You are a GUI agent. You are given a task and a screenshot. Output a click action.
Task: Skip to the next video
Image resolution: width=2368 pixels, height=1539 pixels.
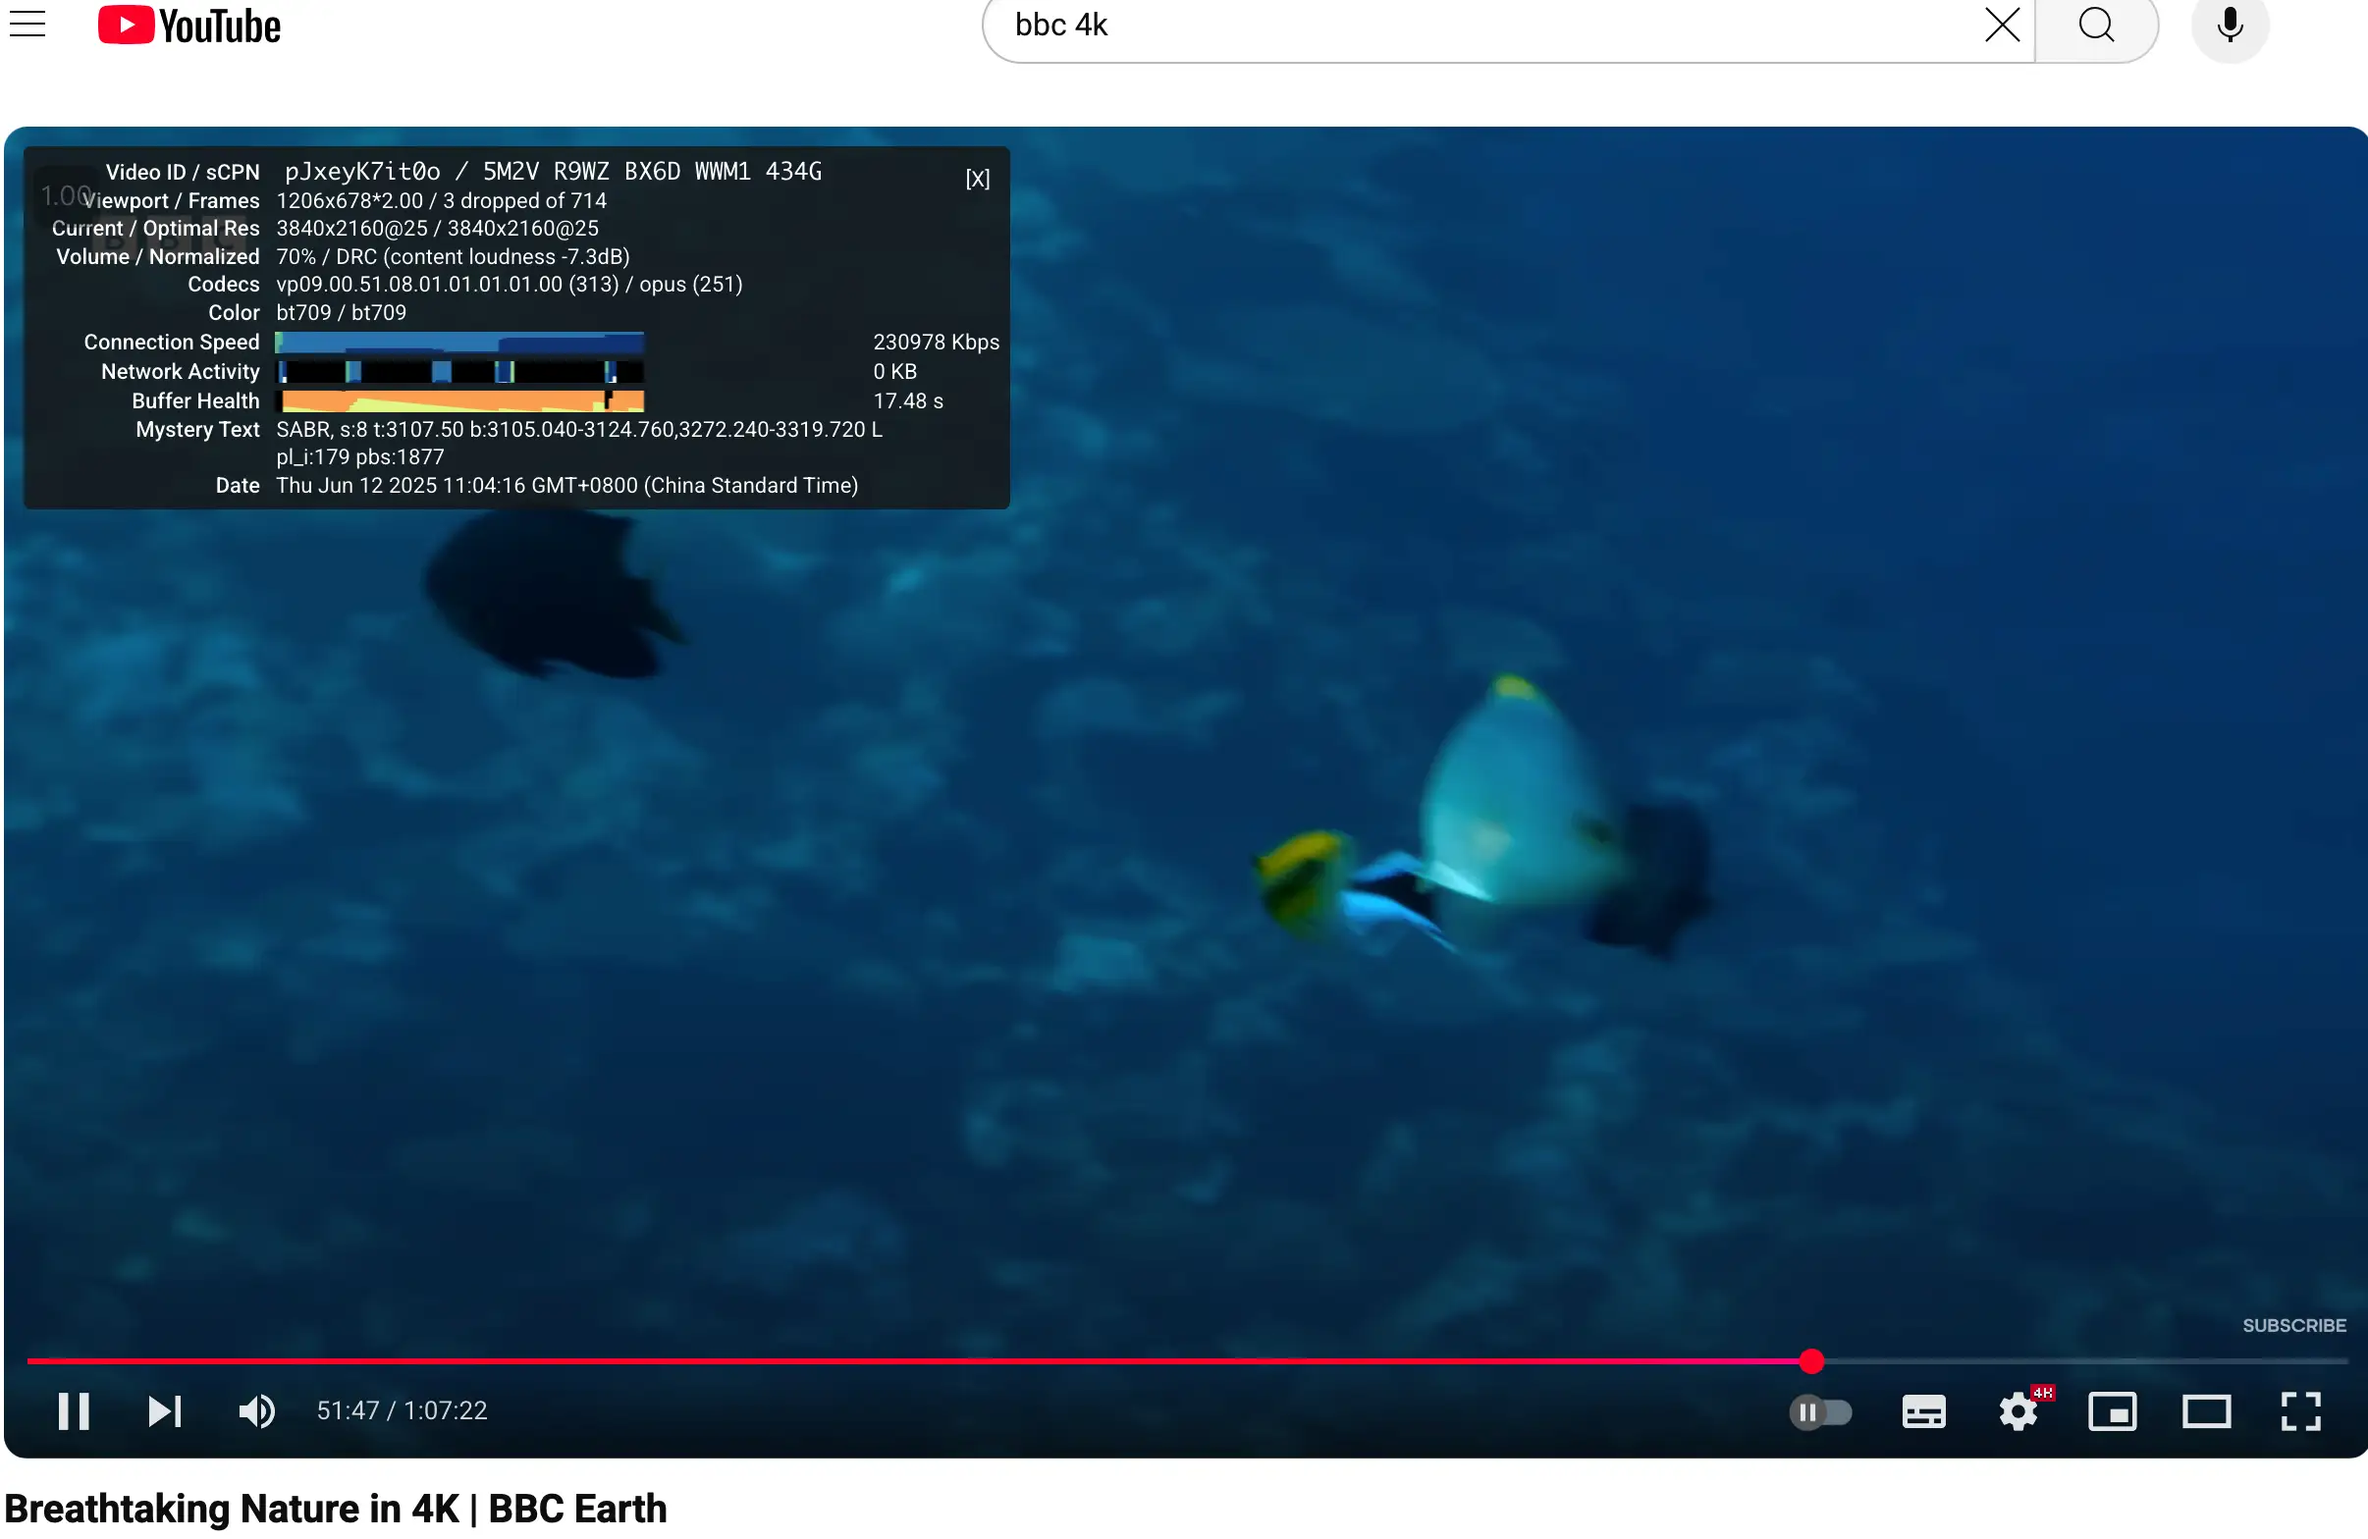[165, 1410]
